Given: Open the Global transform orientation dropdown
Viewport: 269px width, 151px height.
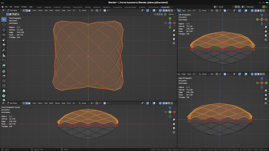Looking at the screenshot, I should tap(85, 10).
